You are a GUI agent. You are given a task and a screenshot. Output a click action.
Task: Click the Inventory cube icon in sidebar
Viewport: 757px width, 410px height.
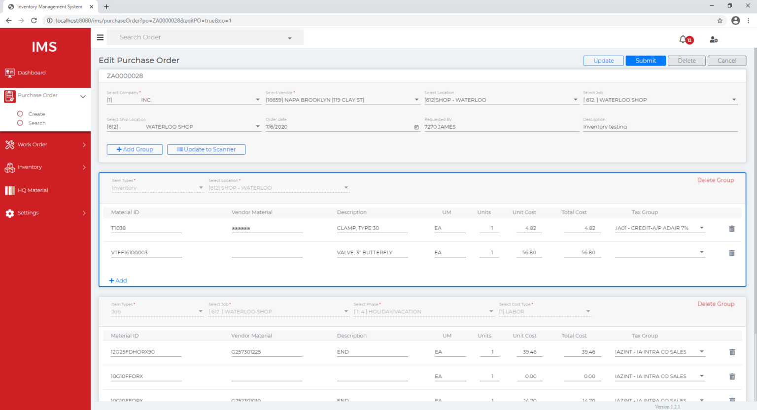(x=8, y=167)
